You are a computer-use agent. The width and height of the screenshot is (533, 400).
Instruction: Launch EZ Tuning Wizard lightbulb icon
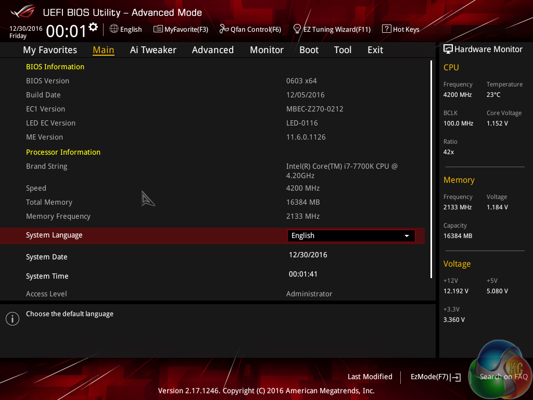click(x=297, y=29)
